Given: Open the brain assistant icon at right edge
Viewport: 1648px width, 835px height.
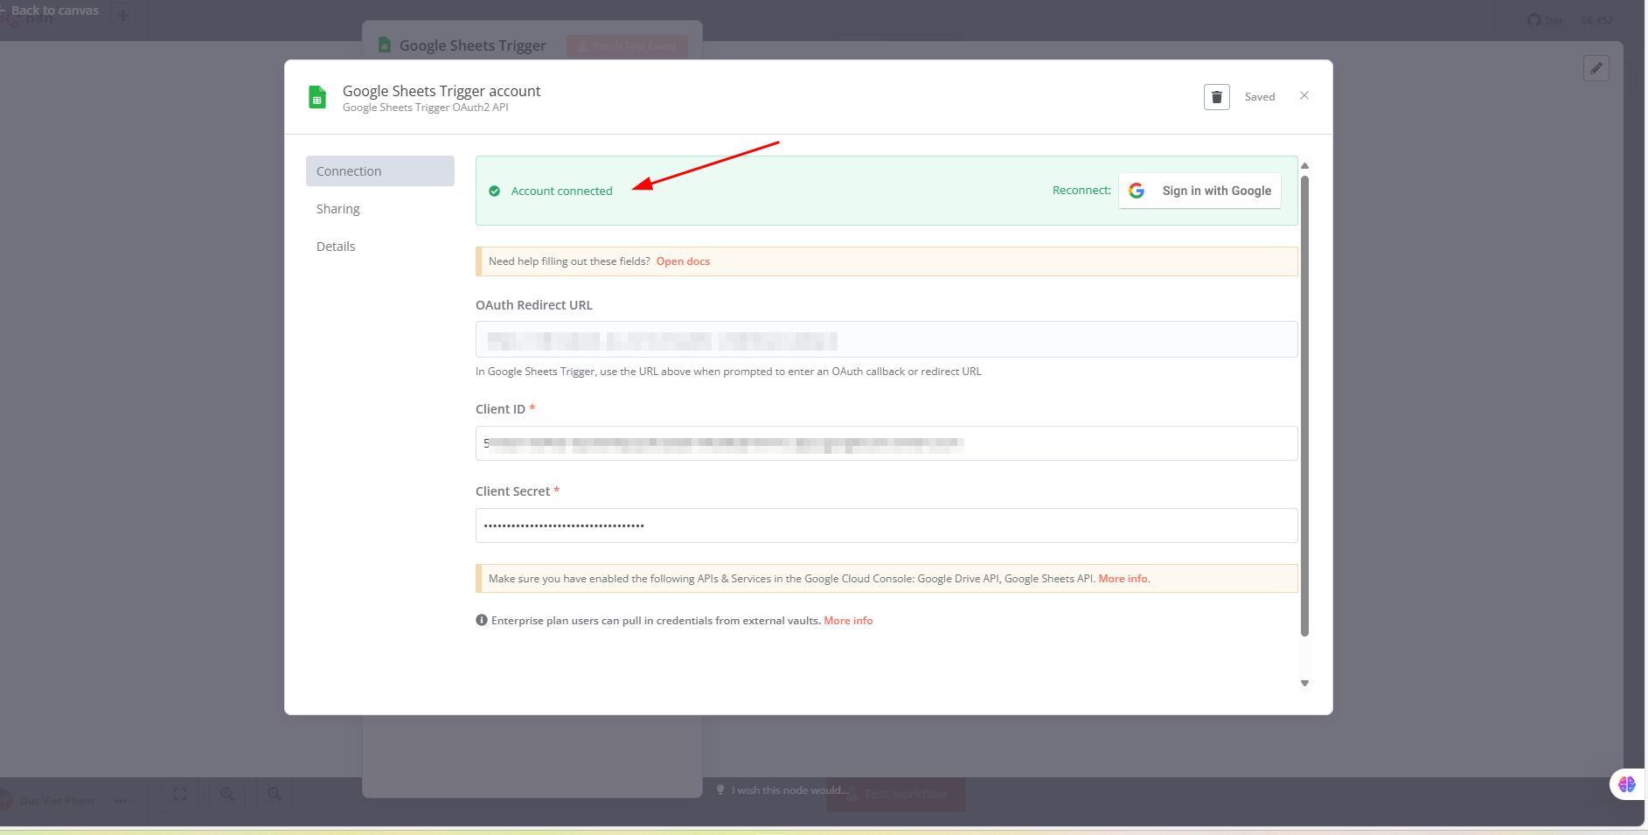Looking at the screenshot, I should click(1626, 784).
